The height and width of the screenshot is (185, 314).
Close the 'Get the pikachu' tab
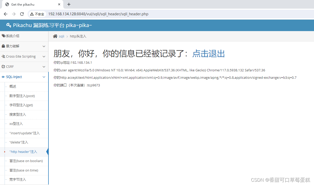tap(59, 4)
